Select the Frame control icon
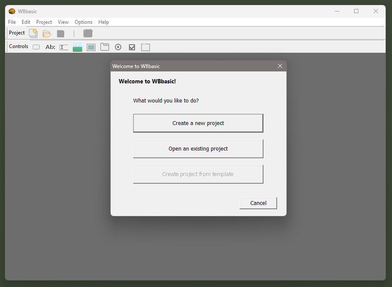The height and width of the screenshot is (287, 392). 105,47
